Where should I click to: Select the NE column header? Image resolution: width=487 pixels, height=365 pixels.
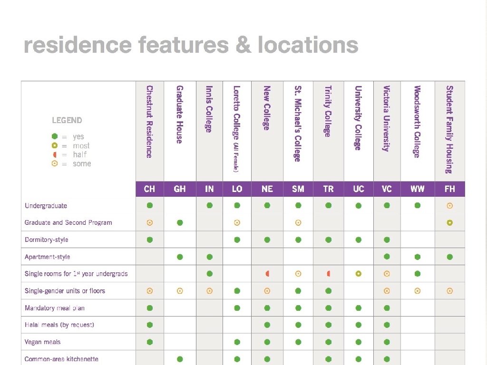[x=267, y=189]
